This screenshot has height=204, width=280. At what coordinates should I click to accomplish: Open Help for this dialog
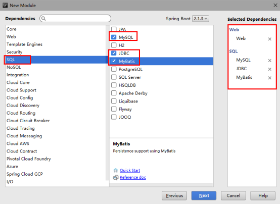click(263, 195)
